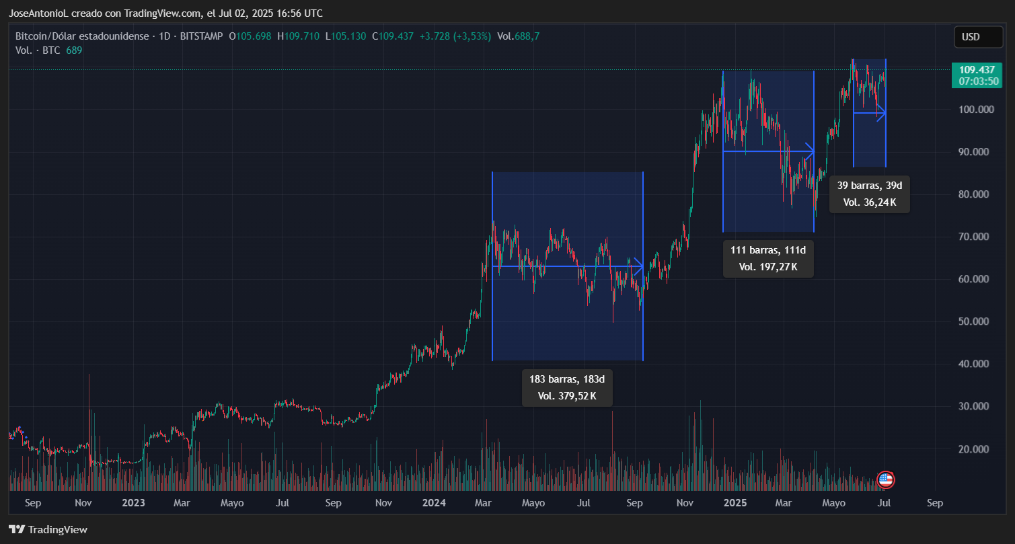Screen dimensions: 1015x544
Task: Click the TradingView logo at bottom left
Action: pos(48,529)
